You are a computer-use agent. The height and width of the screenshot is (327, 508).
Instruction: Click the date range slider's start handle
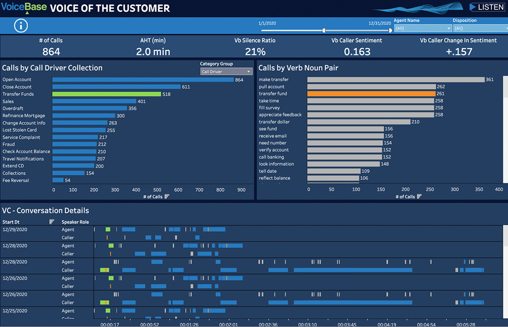pos(324,30)
